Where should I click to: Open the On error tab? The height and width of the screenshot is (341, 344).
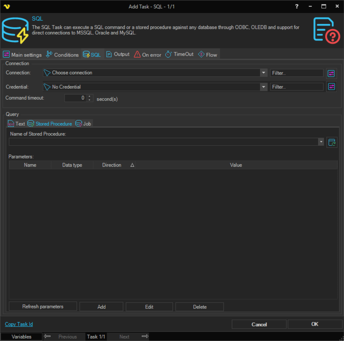click(x=147, y=55)
